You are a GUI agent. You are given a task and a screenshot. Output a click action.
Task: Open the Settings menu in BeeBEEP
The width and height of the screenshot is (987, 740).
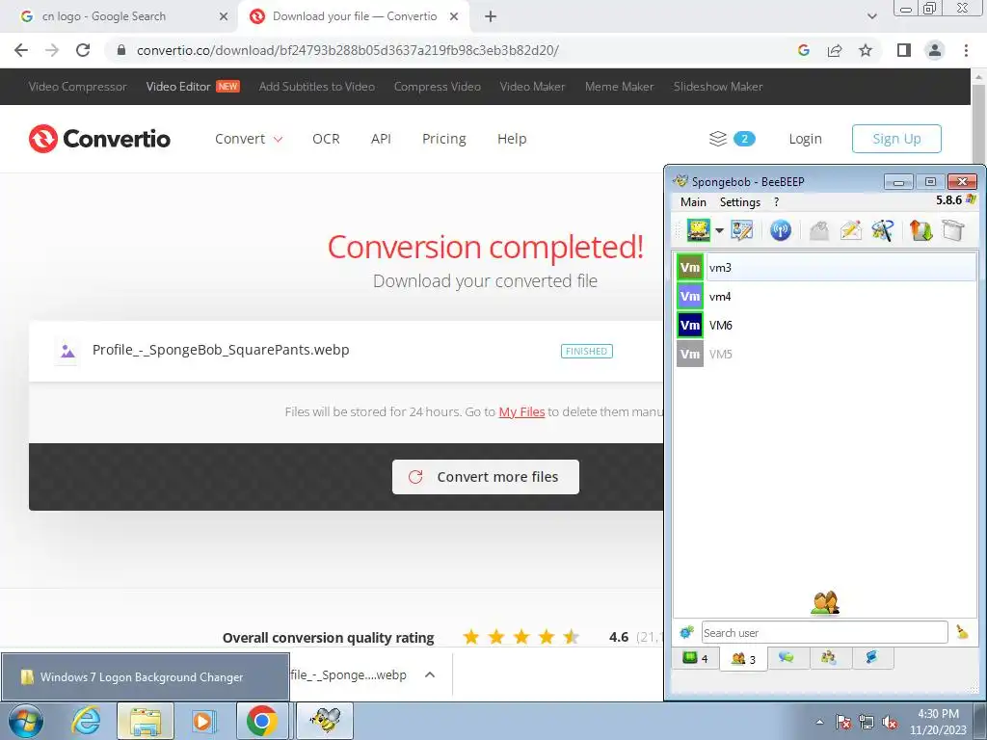[x=740, y=202]
